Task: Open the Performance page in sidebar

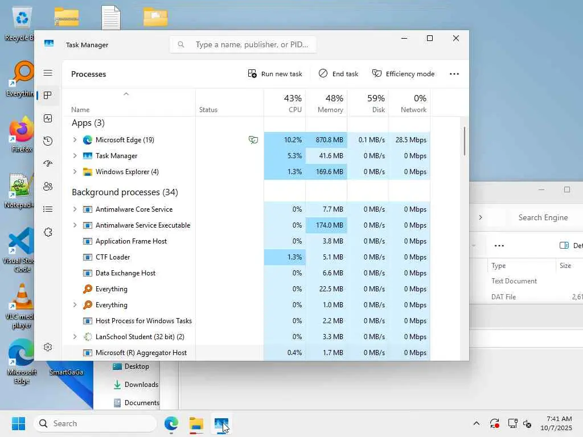Action: coord(48,118)
